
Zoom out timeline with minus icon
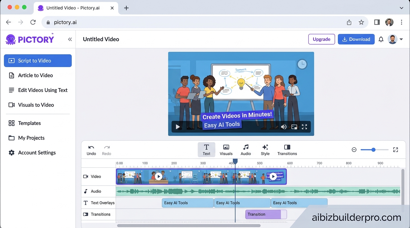(354, 150)
